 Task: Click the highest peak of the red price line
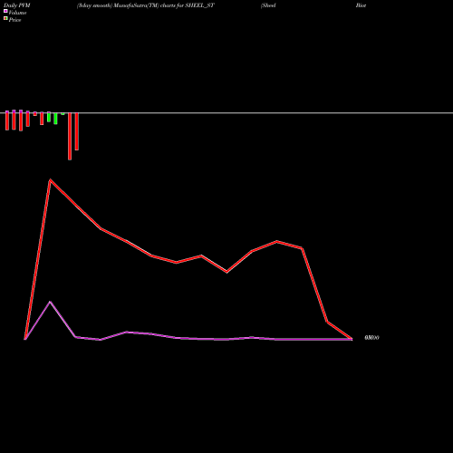[50, 180]
